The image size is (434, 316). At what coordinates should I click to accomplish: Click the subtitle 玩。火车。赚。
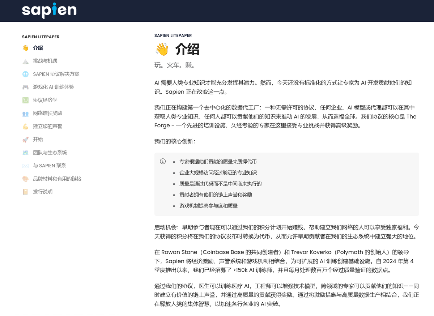[x=175, y=65]
